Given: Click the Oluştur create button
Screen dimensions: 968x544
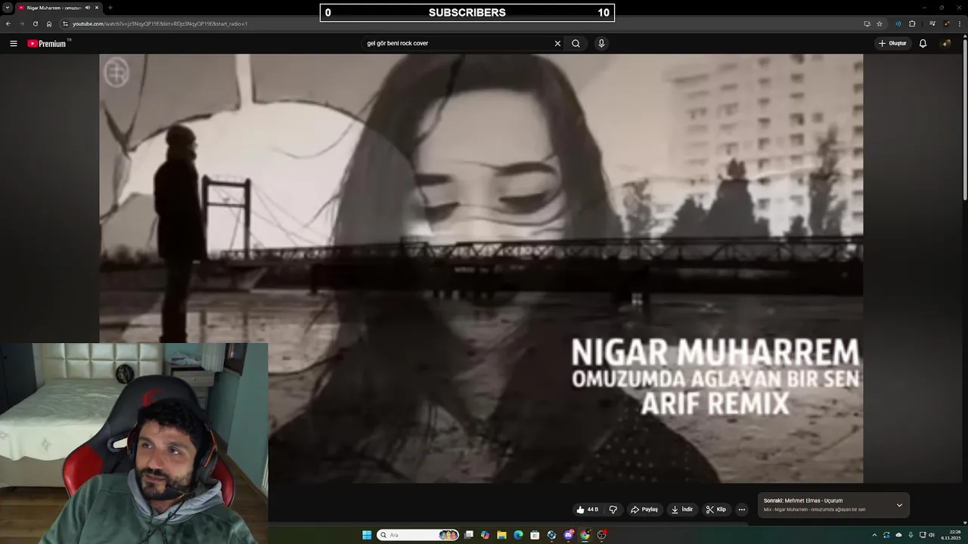Looking at the screenshot, I should point(892,43).
